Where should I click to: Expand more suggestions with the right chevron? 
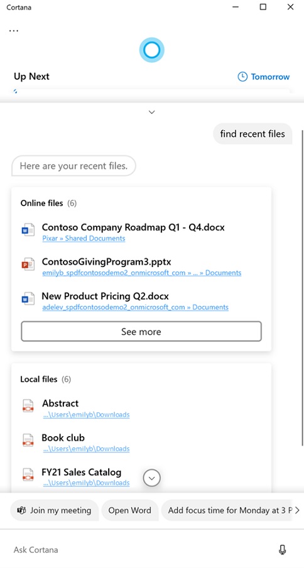[297, 510]
